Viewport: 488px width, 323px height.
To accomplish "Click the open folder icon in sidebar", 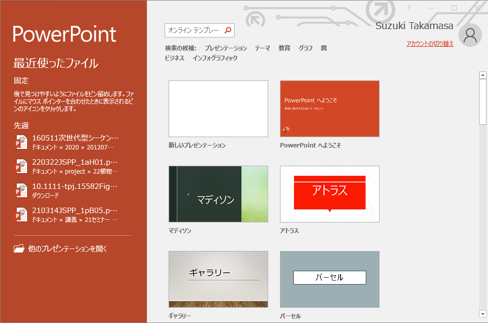I will 19,249.
